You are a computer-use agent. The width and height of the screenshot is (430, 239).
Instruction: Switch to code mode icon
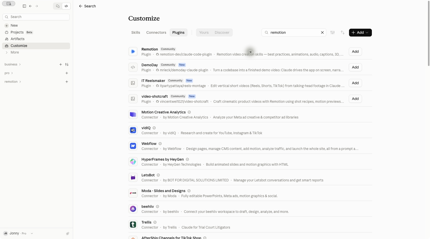tap(66, 6)
